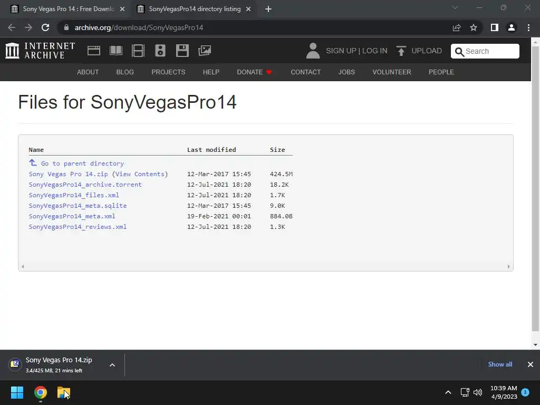
Task: Open the Texts book icon
Action: pyautogui.click(x=116, y=51)
